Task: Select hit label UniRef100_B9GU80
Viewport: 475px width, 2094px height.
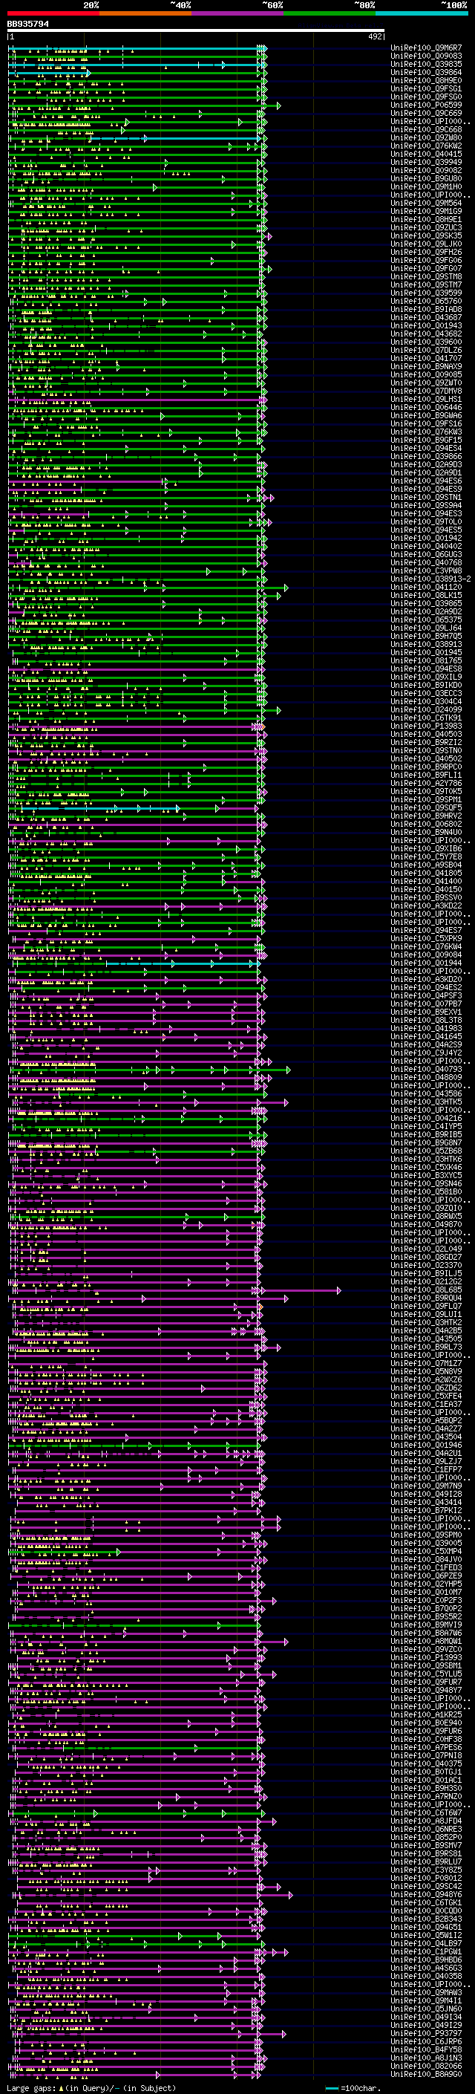Action: pos(426,178)
